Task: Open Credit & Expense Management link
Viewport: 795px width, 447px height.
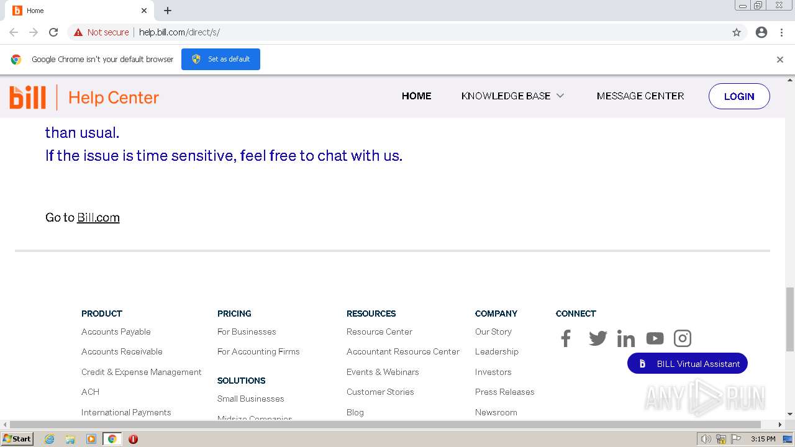Action: [142, 372]
